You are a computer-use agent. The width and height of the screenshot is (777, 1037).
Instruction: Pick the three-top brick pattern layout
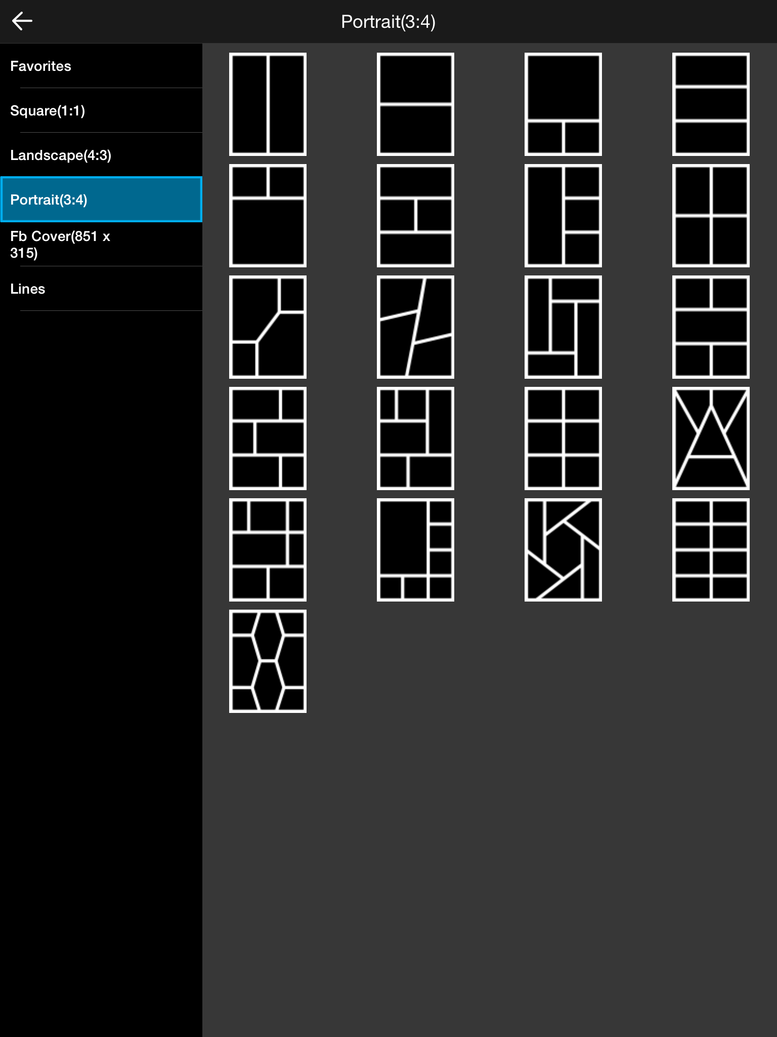(x=268, y=550)
